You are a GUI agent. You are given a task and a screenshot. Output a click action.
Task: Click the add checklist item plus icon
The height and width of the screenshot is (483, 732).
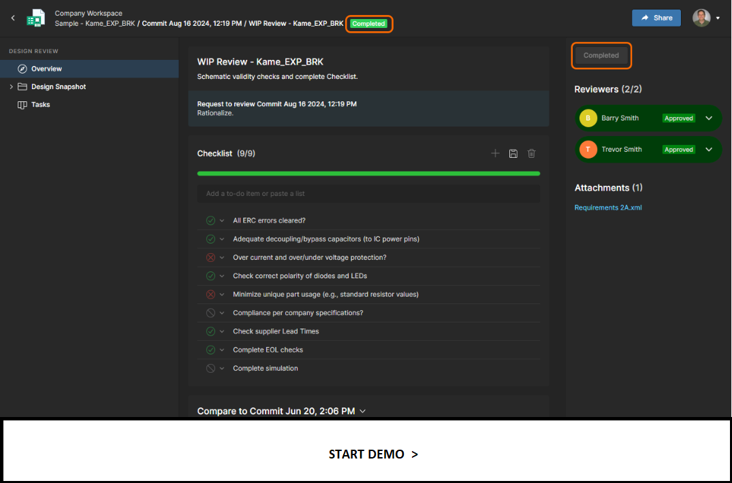coord(495,154)
